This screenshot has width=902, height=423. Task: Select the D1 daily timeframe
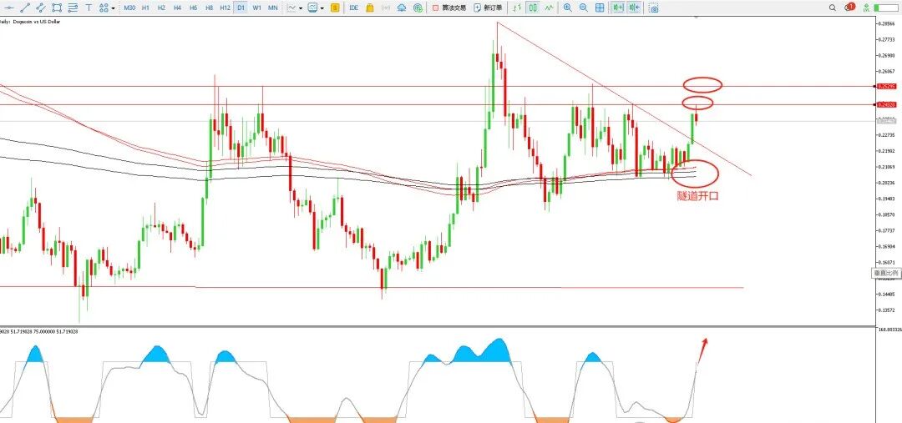click(241, 8)
